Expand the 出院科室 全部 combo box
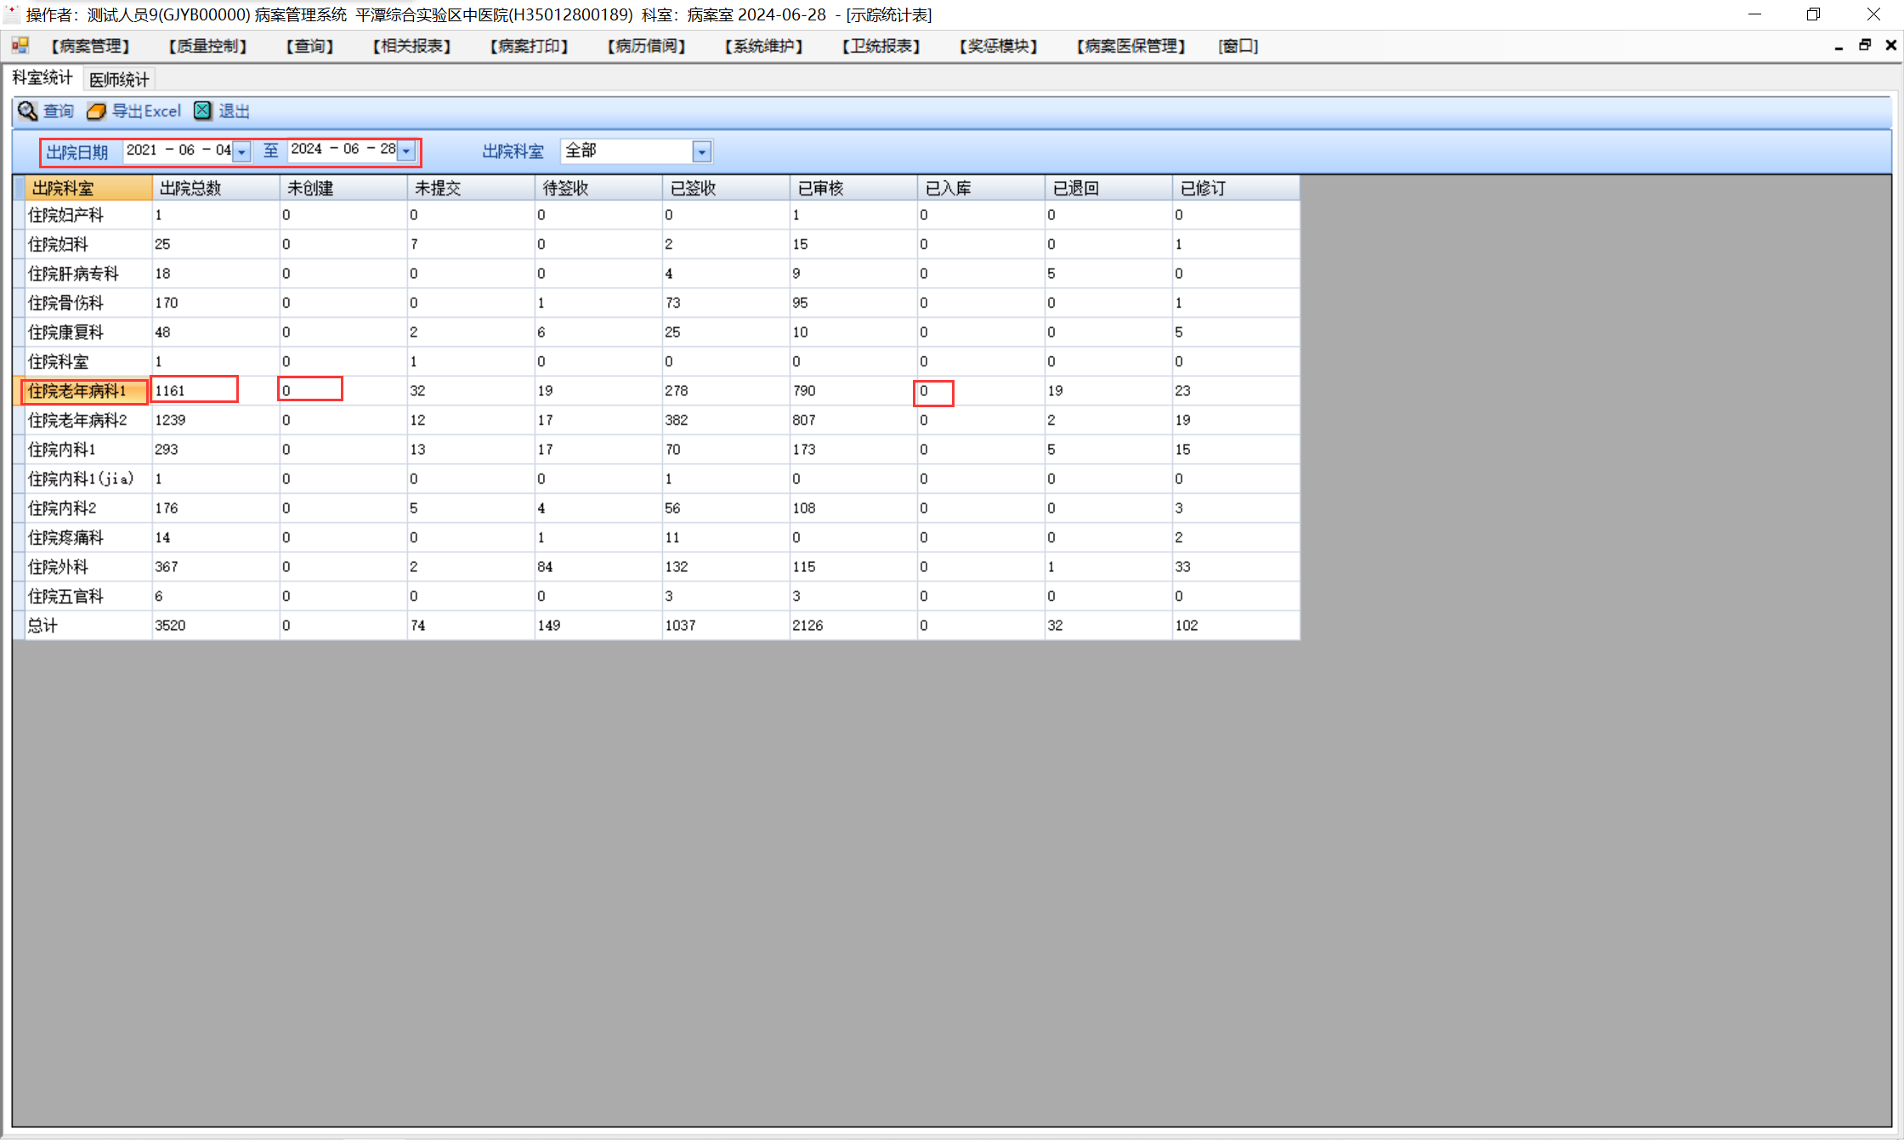The image size is (1904, 1140). (x=701, y=152)
